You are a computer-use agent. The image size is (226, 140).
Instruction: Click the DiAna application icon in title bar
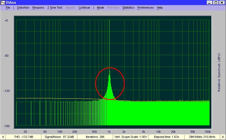pyautogui.click(x=3, y=3)
